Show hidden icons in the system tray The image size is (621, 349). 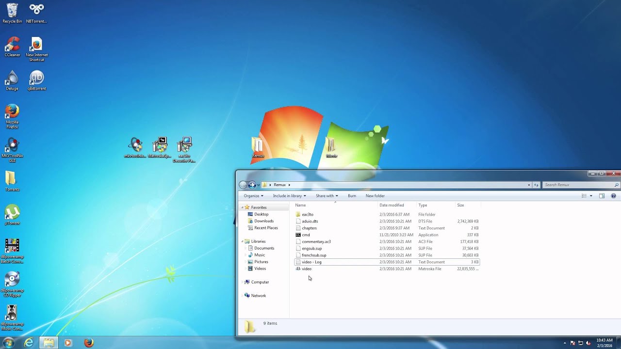click(565, 343)
